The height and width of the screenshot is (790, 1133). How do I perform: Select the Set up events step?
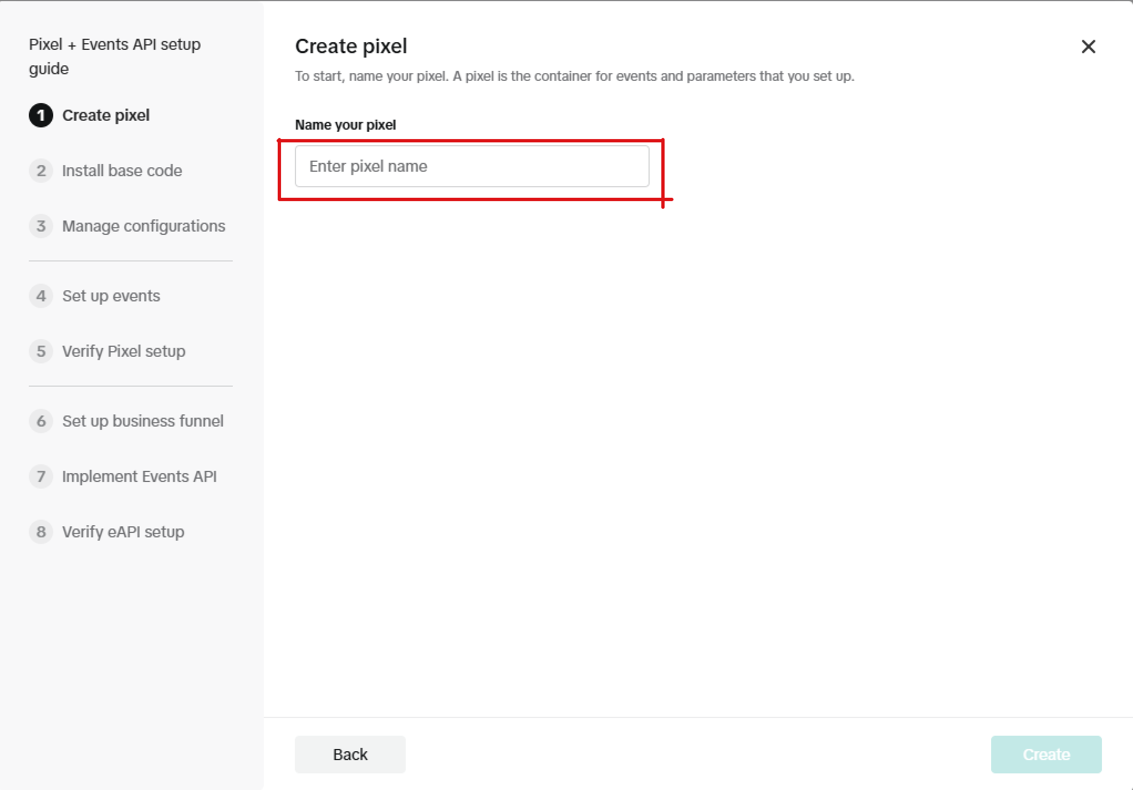tap(111, 296)
